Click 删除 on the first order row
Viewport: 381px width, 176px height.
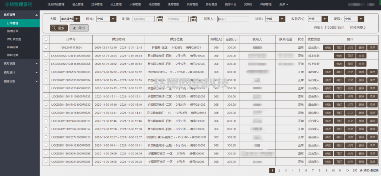click(361, 48)
